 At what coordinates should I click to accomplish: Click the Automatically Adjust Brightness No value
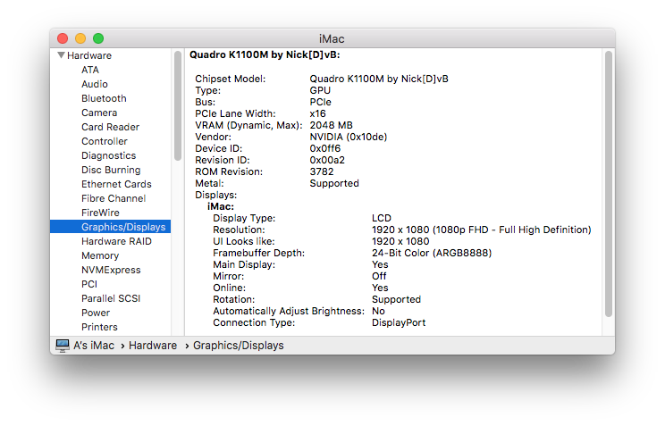point(378,311)
